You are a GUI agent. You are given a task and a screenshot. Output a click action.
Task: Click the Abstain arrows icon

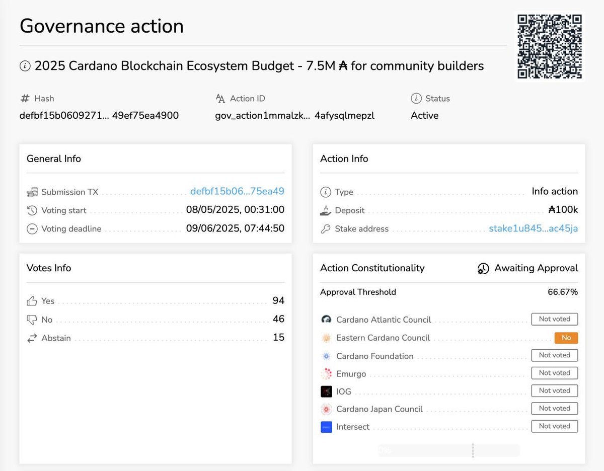[32, 338]
